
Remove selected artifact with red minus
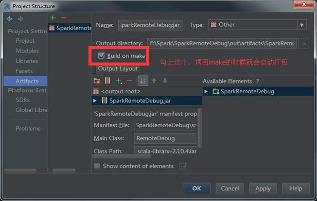64,18
